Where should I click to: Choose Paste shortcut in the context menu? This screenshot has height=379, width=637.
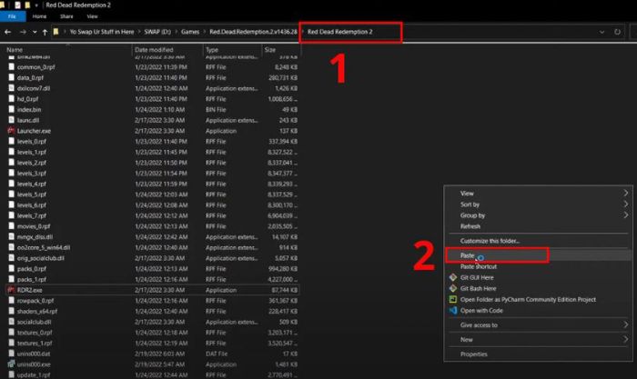coord(479,266)
